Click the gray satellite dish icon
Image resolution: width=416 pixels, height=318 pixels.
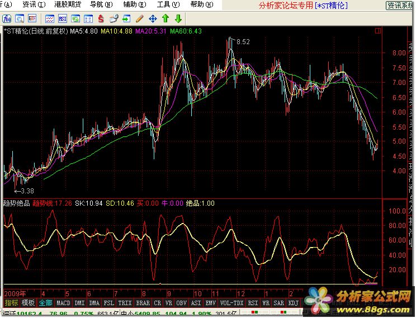point(114,18)
